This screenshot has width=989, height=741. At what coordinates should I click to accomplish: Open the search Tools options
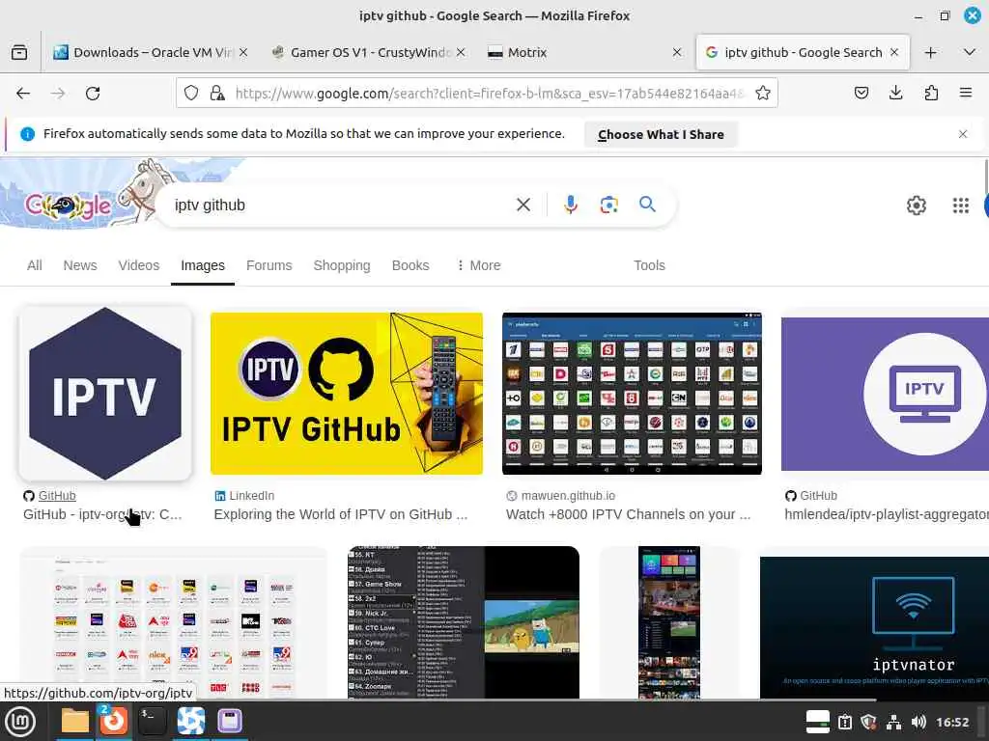pyautogui.click(x=649, y=265)
